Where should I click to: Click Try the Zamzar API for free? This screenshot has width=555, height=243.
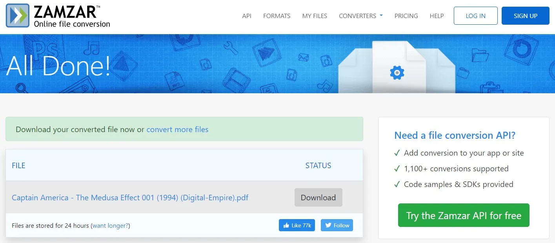pyautogui.click(x=464, y=215)
